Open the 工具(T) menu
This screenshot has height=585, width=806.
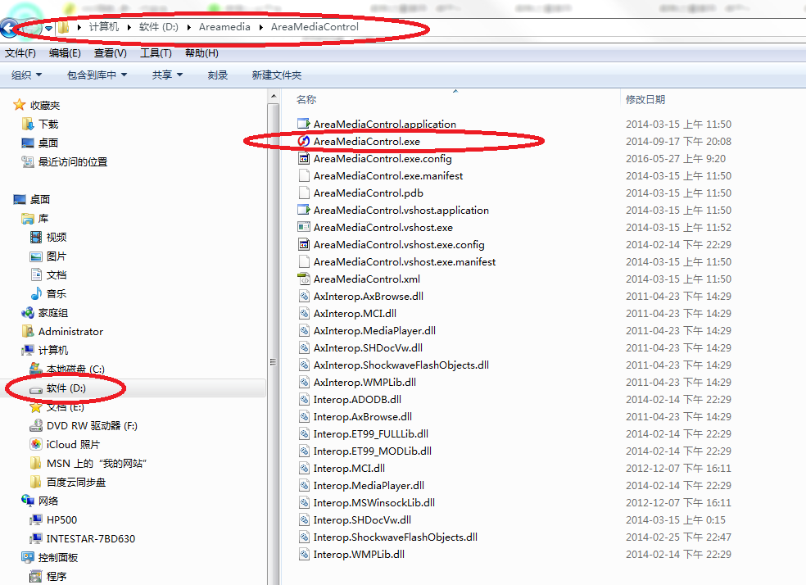[x=156, y=53]
